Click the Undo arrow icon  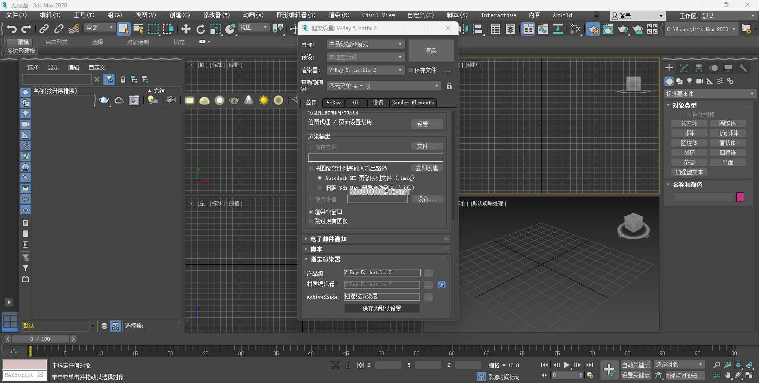pos(11,29)
